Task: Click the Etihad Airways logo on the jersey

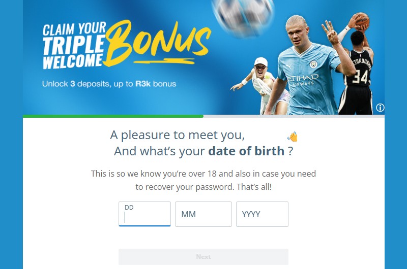Action: pos(303,80)
